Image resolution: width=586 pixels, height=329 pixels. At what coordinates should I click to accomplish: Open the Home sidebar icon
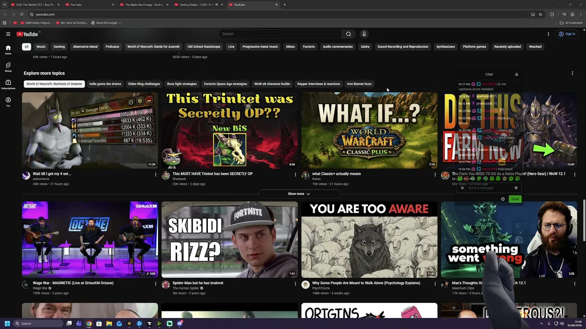click(x=8, y=50)
